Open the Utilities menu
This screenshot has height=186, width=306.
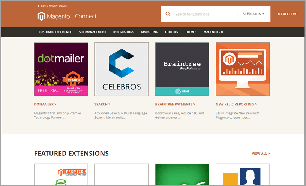click(x=171, y=32)
